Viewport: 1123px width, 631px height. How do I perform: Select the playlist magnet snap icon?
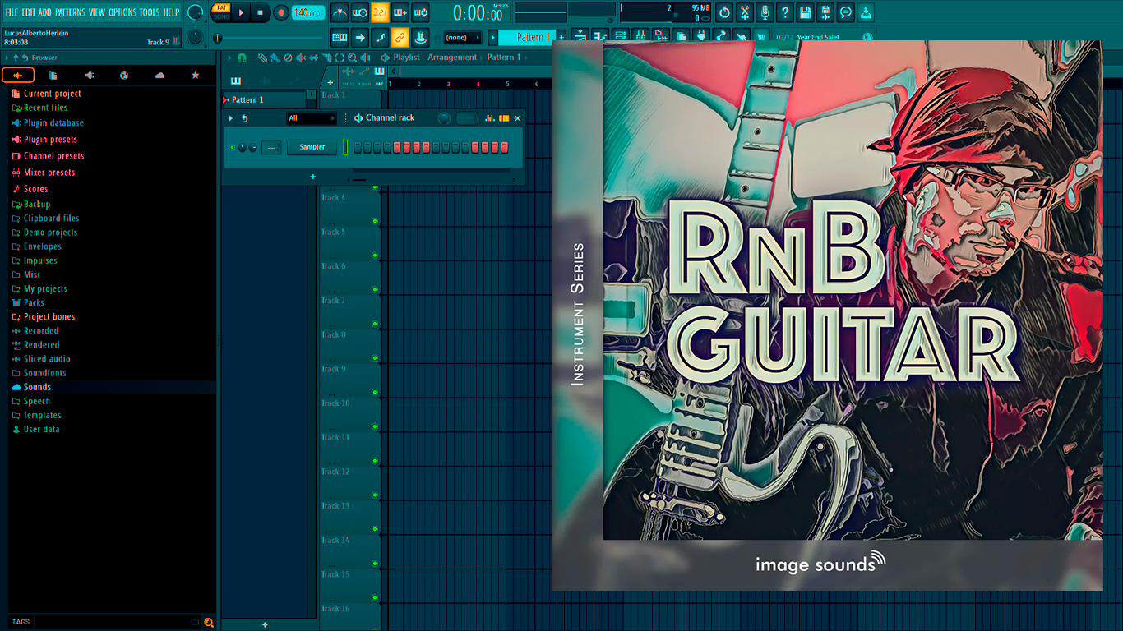click(x=242, y=58)
